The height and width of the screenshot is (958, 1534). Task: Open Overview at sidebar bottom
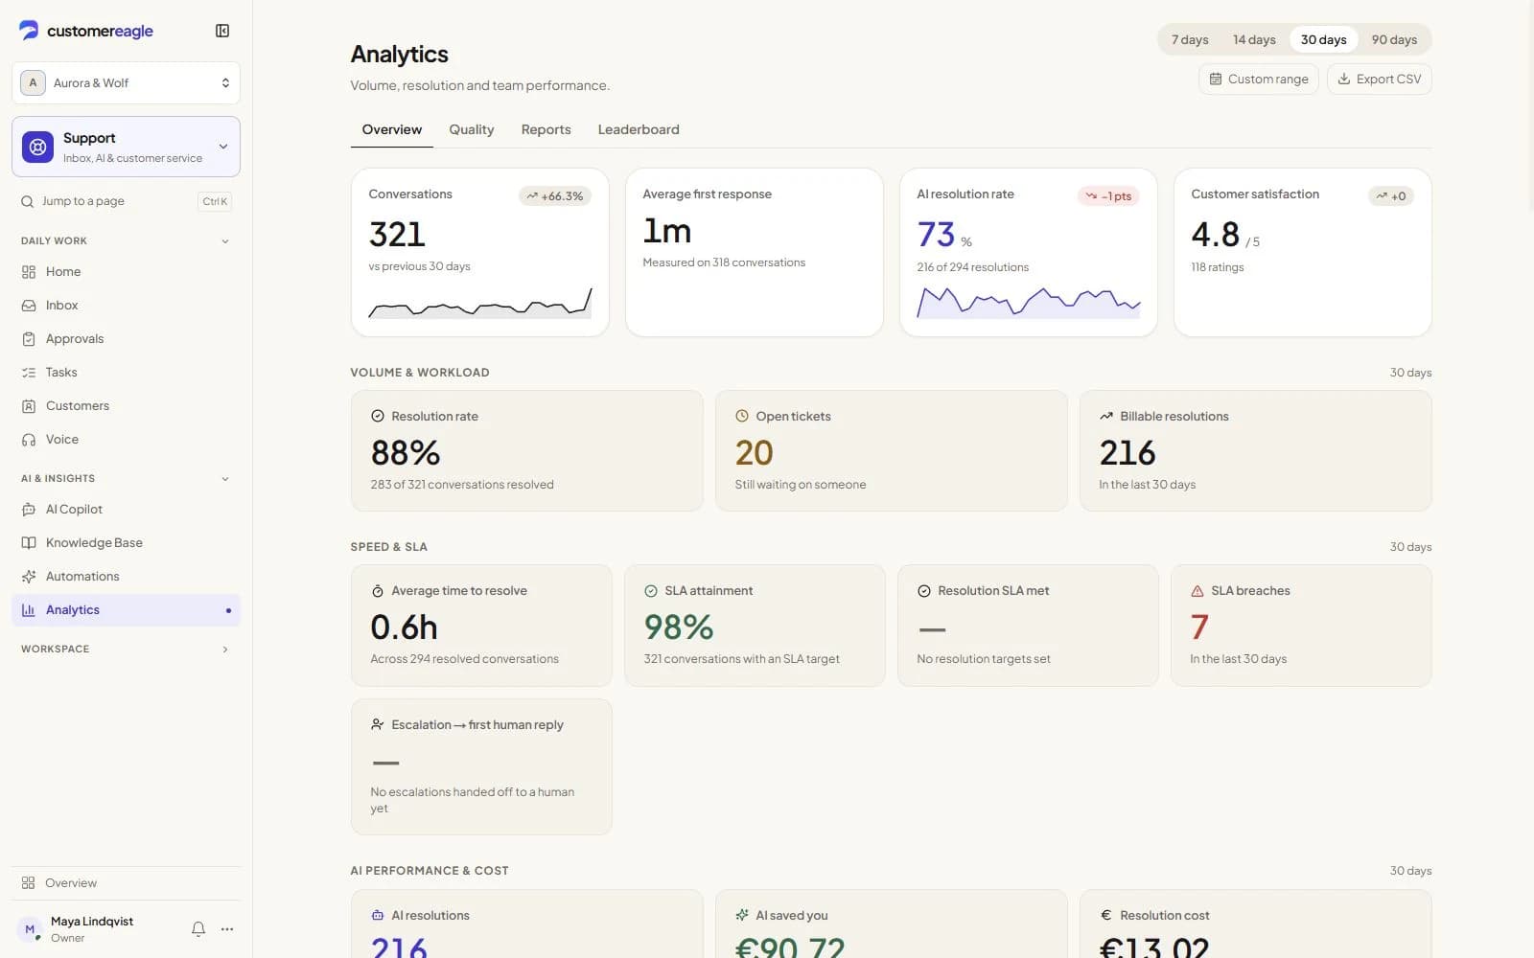pyautogui.click(x=126, y=883)
